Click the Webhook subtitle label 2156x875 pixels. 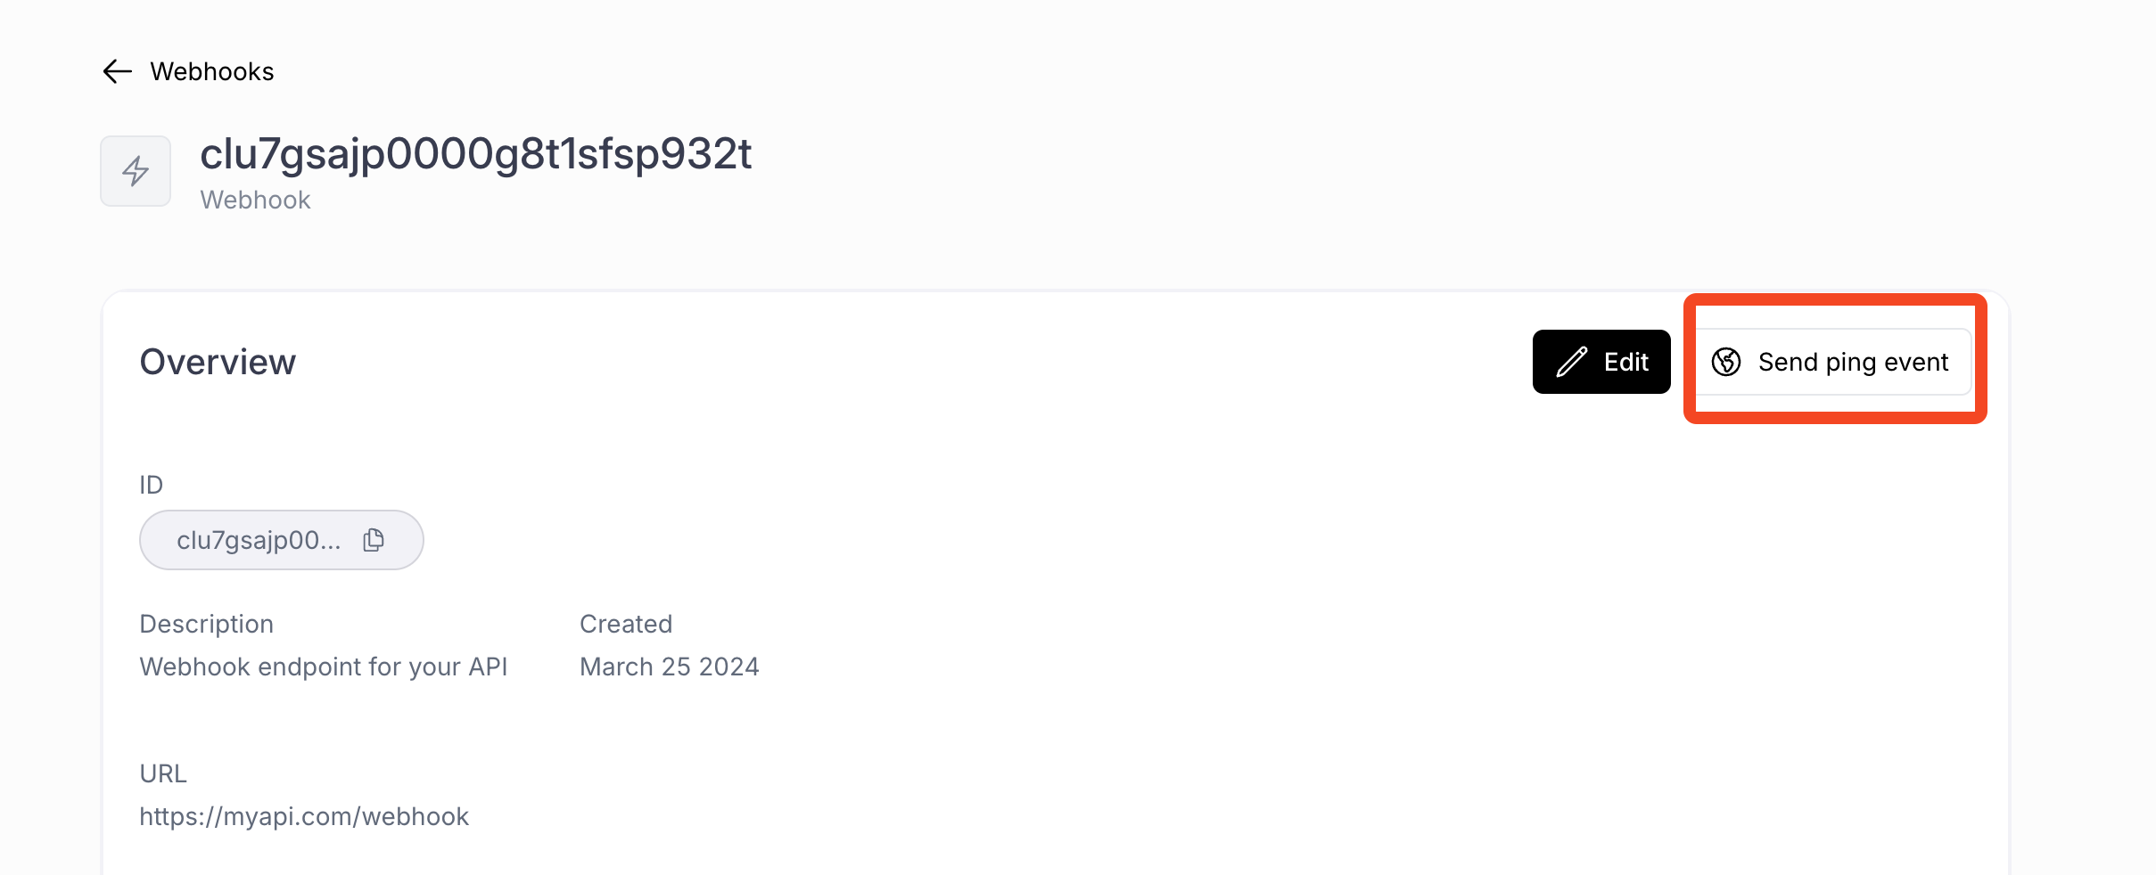point(255,200)
